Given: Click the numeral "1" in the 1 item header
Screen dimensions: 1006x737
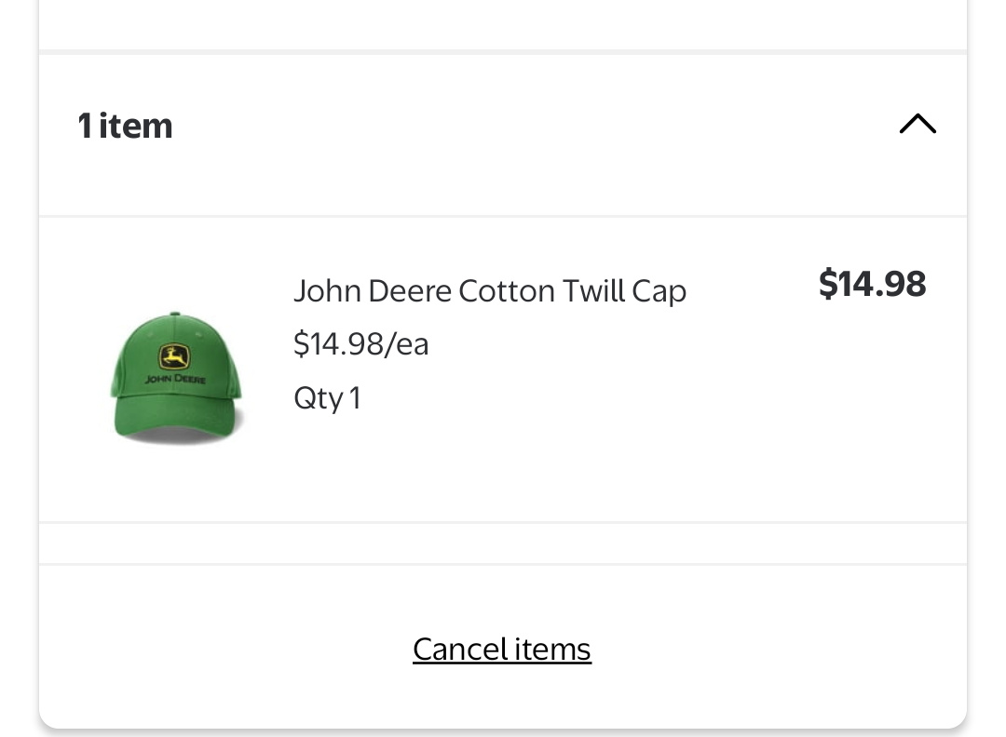Looking at the screenshot, I should coord(85,126).
